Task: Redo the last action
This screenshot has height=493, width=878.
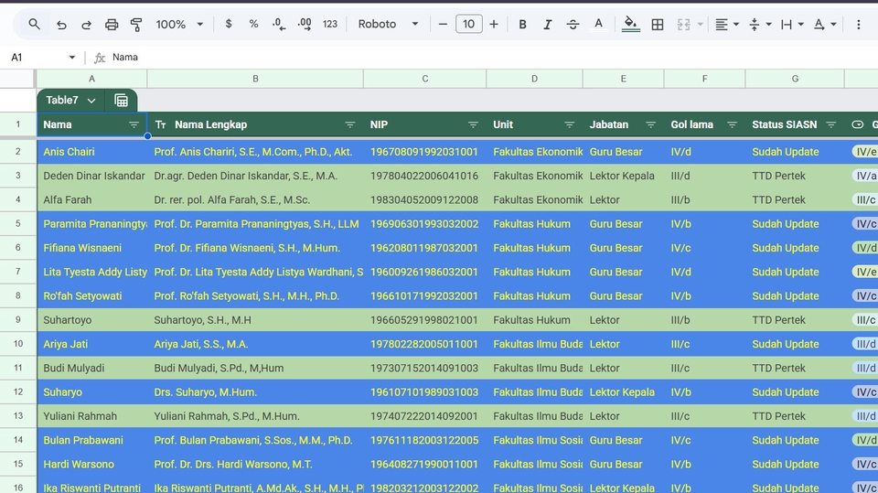Action: click(86, 24)
